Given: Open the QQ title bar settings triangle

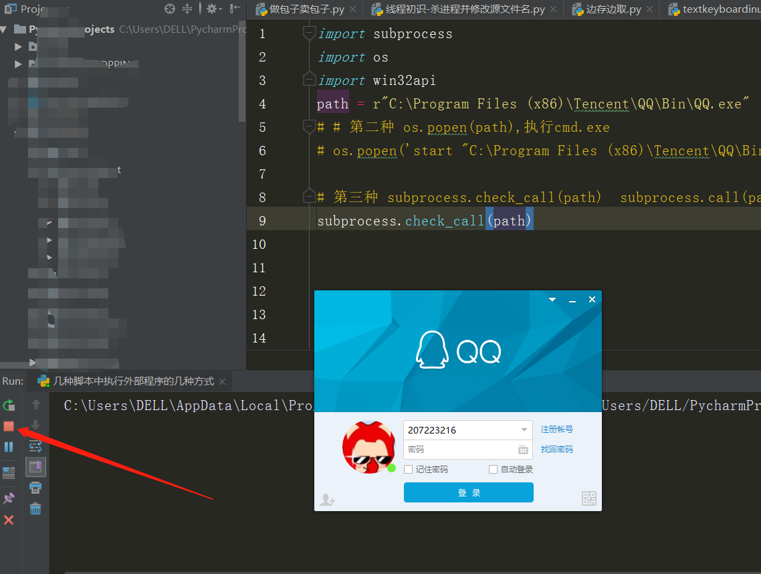Looking at the screenshot, I should click(x=552, y=300).
